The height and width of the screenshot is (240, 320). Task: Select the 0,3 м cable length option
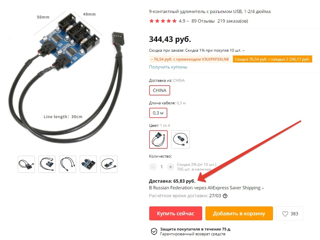tap(158, 113)
